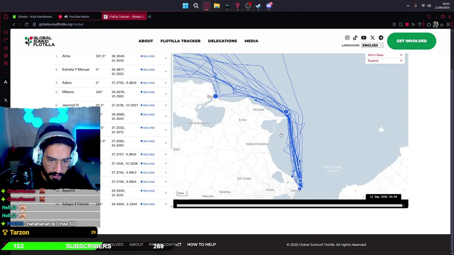454x255 pixels.
Task: Click the pin icon in browser toolbar
Action: click(394, 24)
